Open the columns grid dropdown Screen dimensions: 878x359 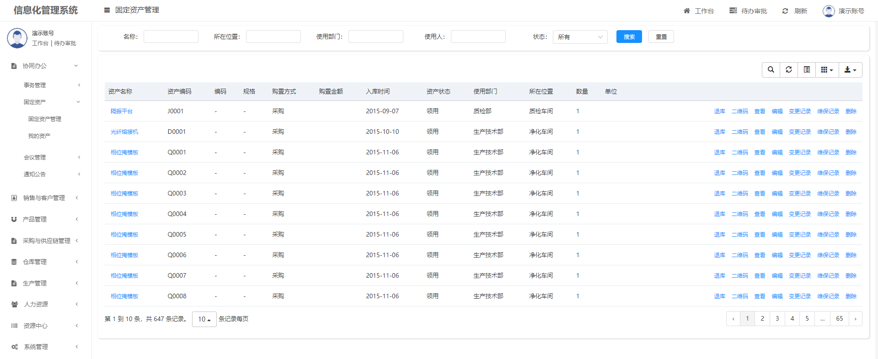click(827, 70)
